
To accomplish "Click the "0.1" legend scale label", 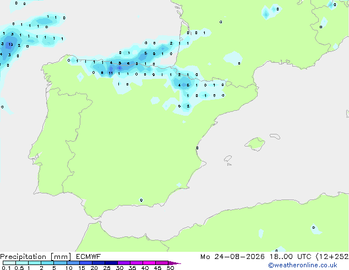I will [x=6, y=268].
